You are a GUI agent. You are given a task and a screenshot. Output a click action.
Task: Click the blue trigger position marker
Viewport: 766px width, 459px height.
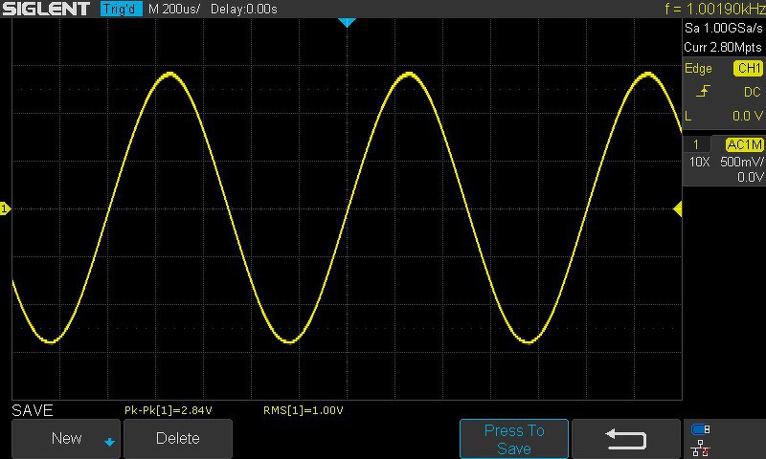[x=347, y=22]
